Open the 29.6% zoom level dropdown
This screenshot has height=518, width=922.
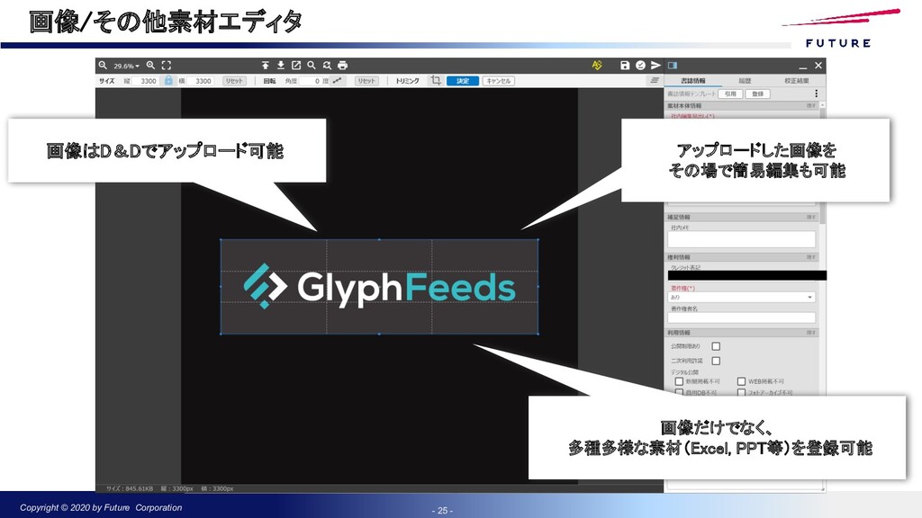[126, 66]
